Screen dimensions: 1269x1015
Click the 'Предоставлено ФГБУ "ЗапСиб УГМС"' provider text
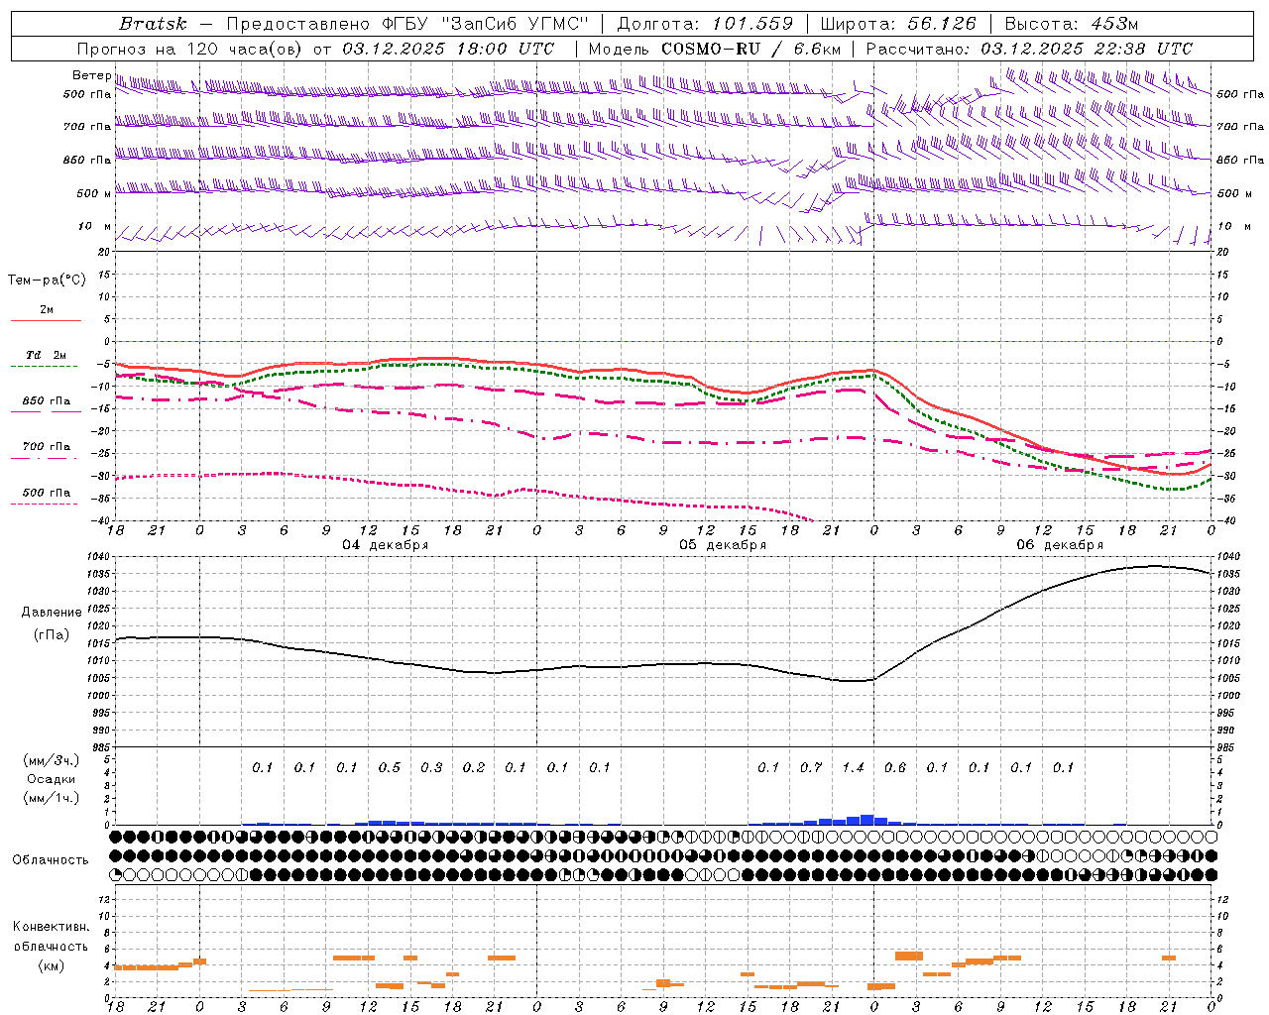click(408, 24)
